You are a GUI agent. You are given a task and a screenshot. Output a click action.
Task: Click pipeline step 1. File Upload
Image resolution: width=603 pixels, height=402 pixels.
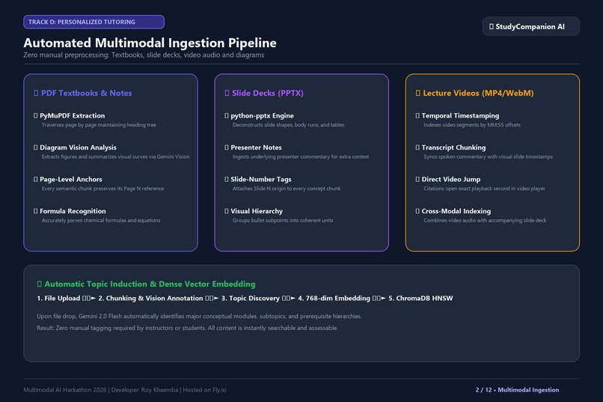58,299
